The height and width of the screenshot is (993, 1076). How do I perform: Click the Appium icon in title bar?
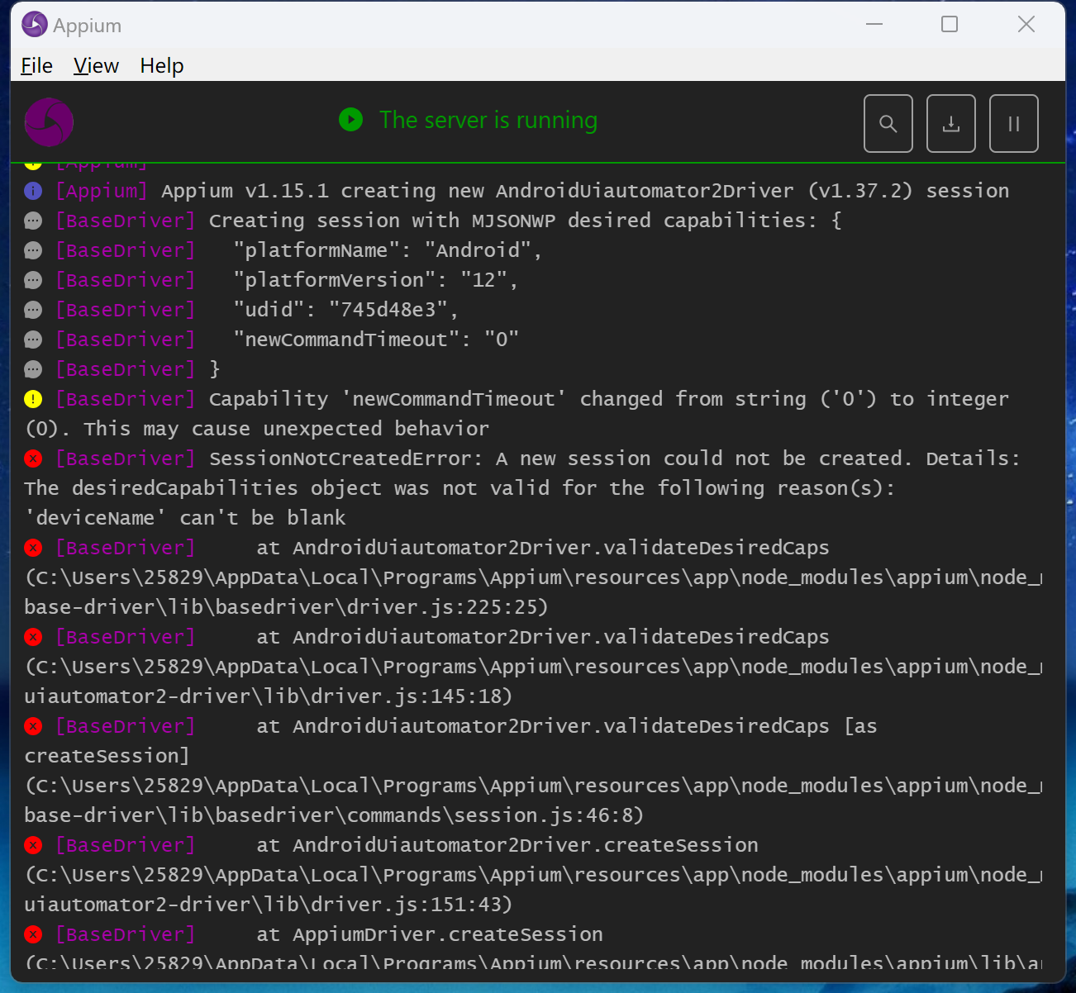35,25
